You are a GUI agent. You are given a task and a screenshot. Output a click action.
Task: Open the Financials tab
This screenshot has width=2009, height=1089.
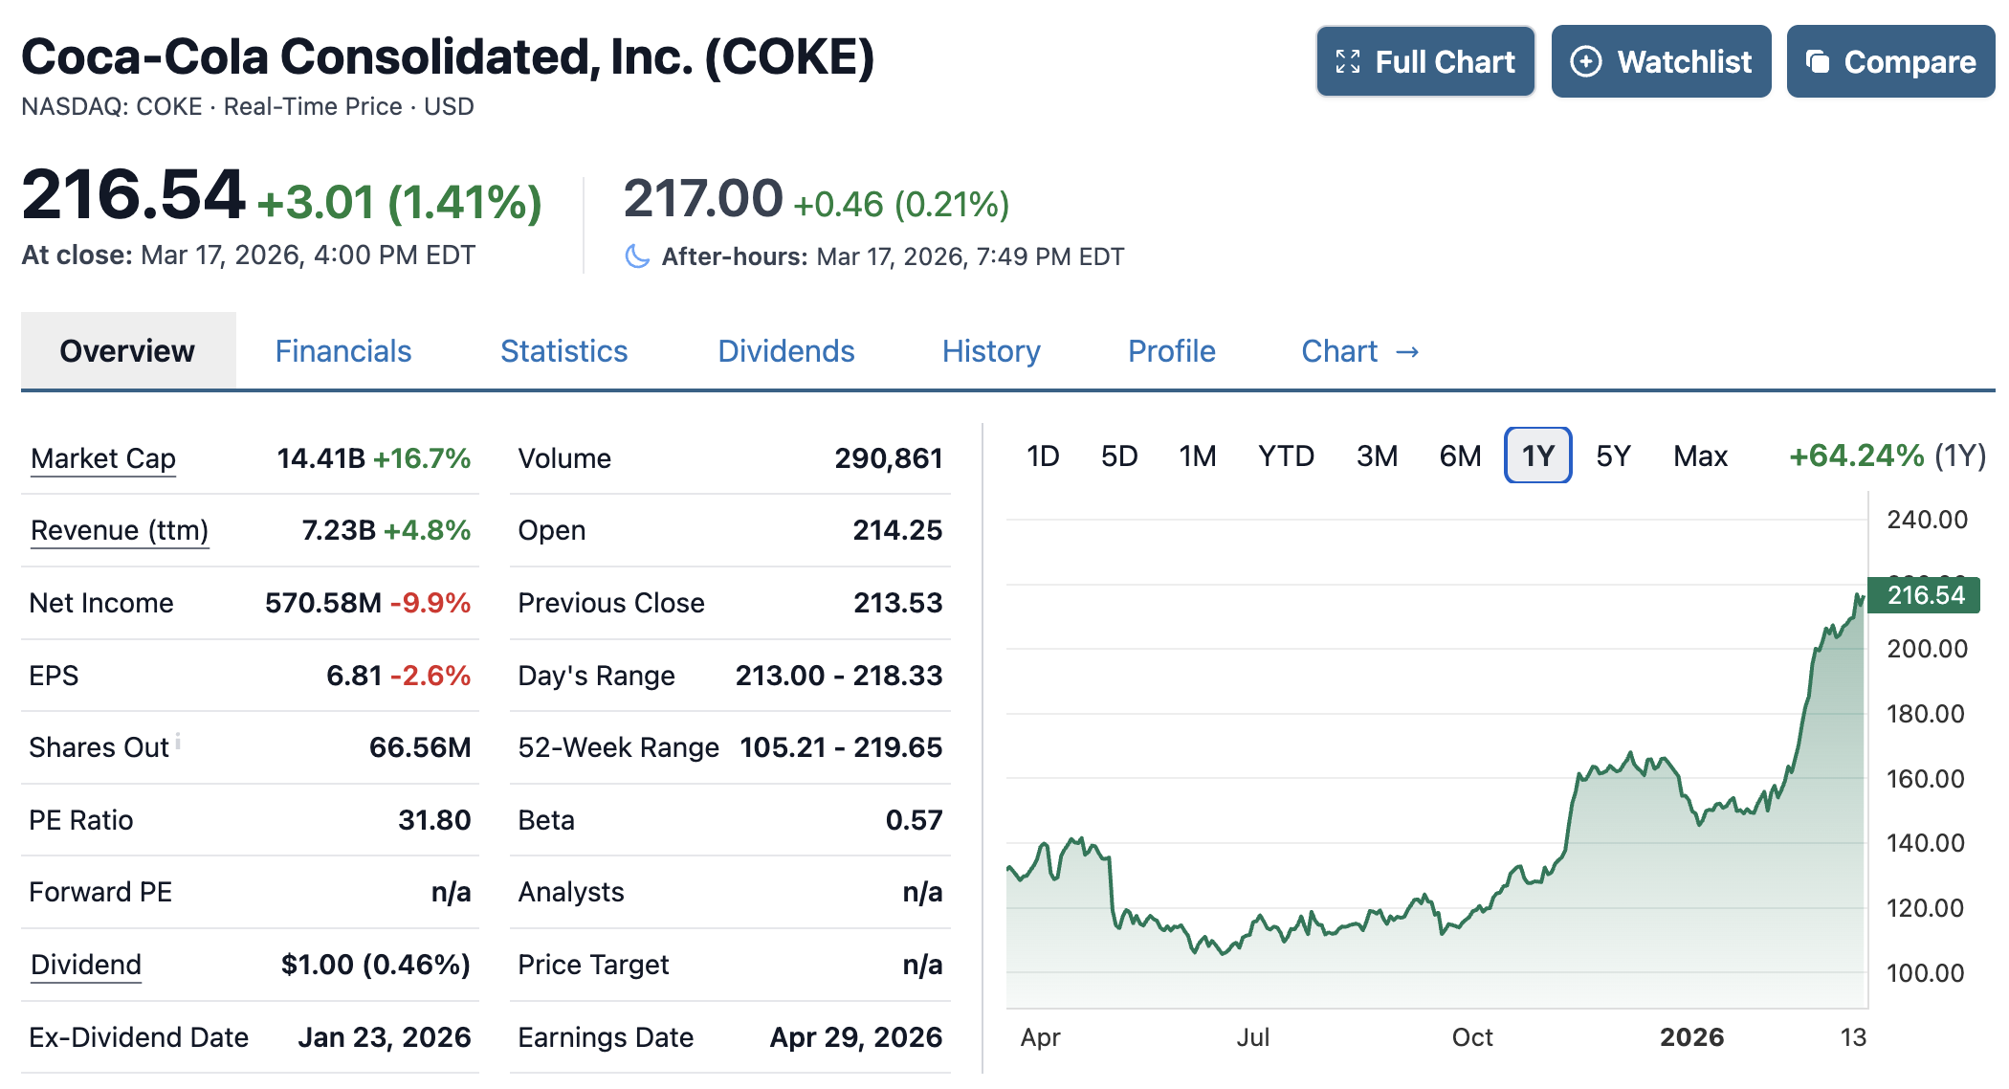(x=343, y=351)
